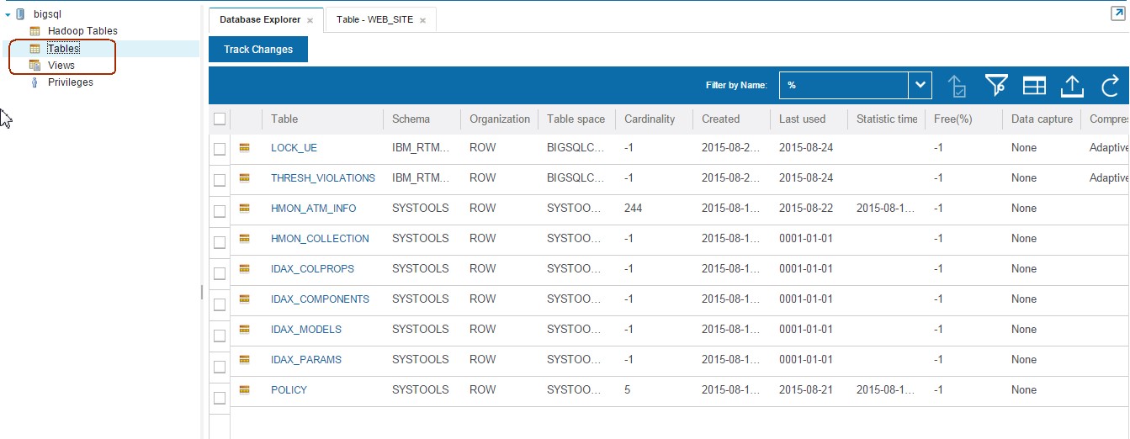Click the Tables tree icon
This screenshot has height=439, width=1130.
coord(34,49)
